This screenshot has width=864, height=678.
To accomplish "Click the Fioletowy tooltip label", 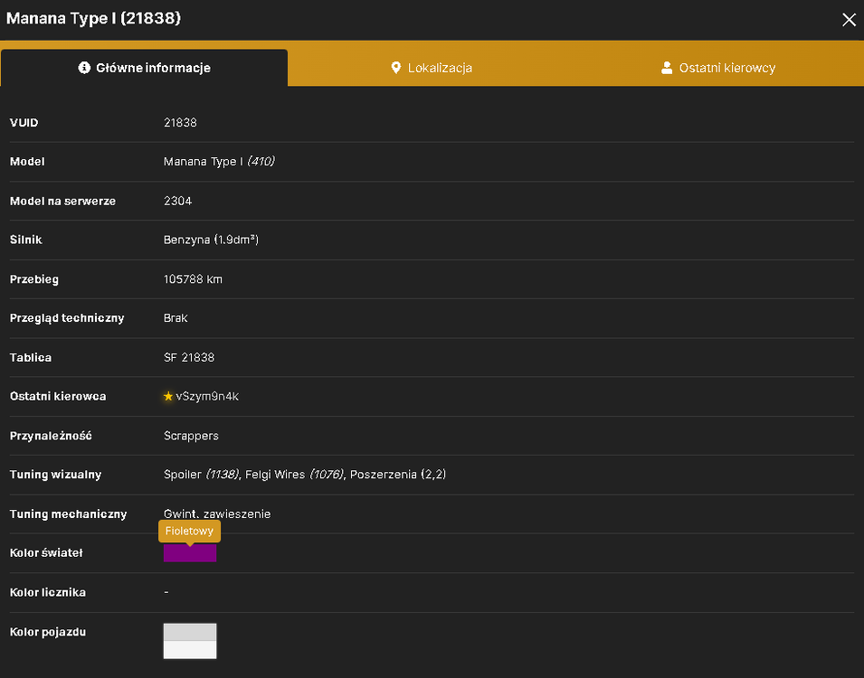I will click(x=190, y=532).
